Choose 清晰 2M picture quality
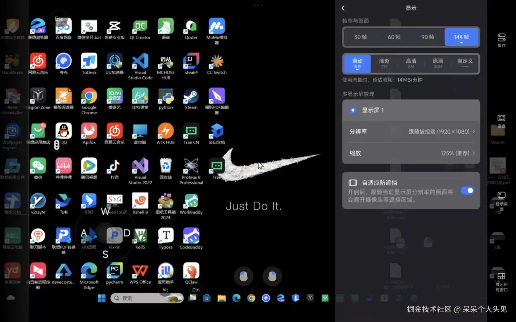This screenshot has width=516, height=322. tap(384, 64)
